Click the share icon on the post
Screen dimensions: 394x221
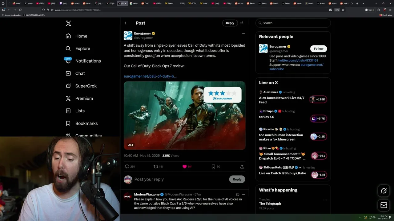coord(242,166)
